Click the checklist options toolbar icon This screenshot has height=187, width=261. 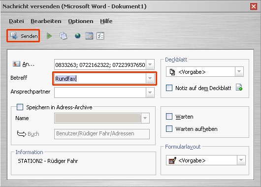[x=100, y=36]
